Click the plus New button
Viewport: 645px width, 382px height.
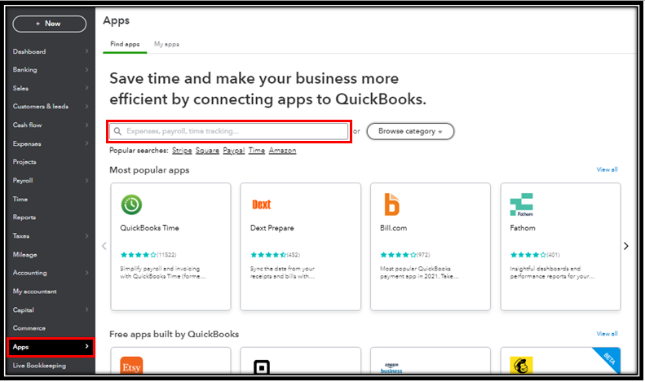pyautogui.click(x=50, y=24)
